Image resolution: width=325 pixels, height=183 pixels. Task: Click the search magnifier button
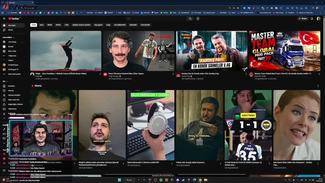click(x=190, y=19)
